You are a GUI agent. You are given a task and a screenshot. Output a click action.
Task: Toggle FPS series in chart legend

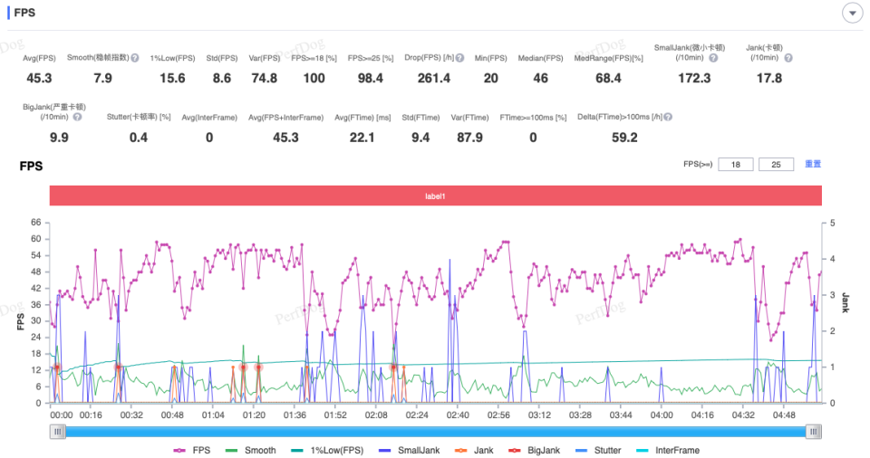tap(192, 450)
